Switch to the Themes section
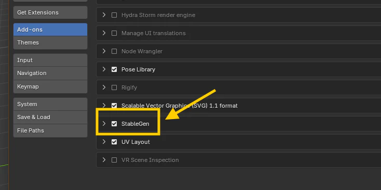Image resolution: width=381 pixels, height=190 pixels. (50, 42)
